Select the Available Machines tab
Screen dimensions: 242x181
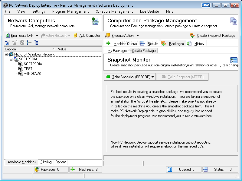click(x=21, y=162)
